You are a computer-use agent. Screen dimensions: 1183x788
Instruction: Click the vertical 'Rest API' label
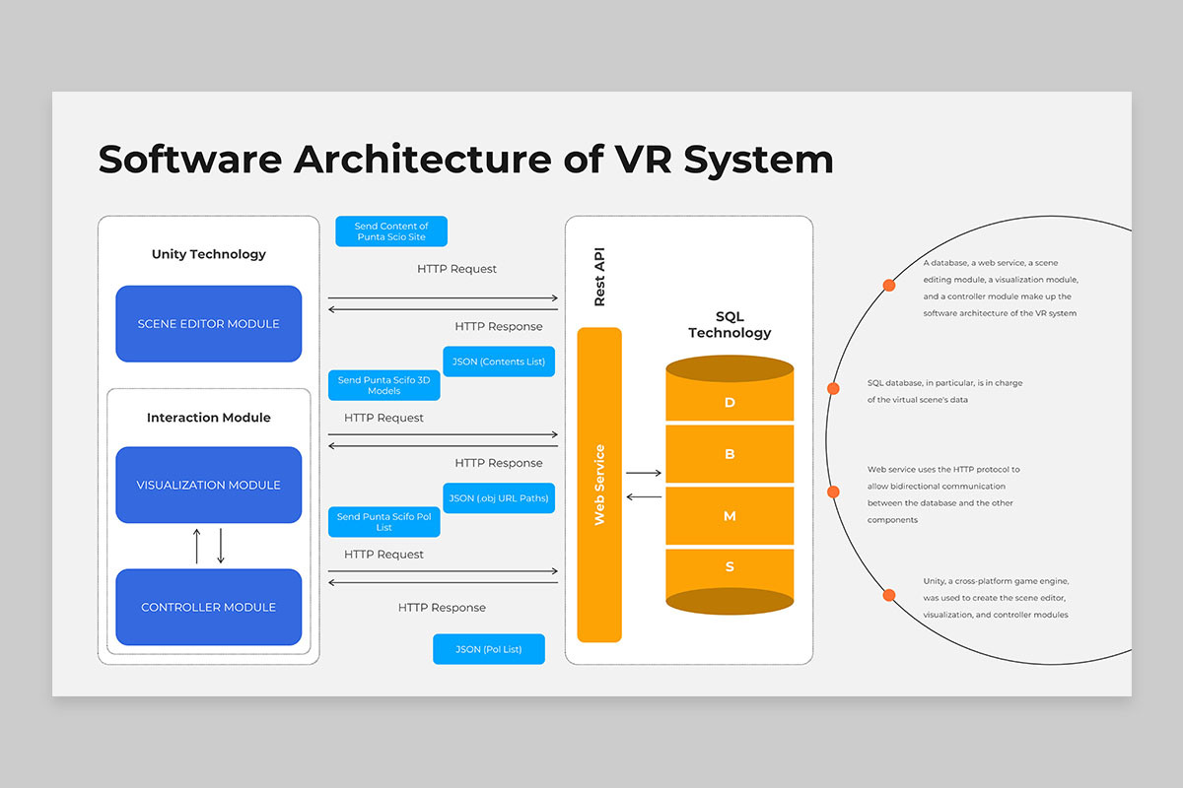(599, 277)
